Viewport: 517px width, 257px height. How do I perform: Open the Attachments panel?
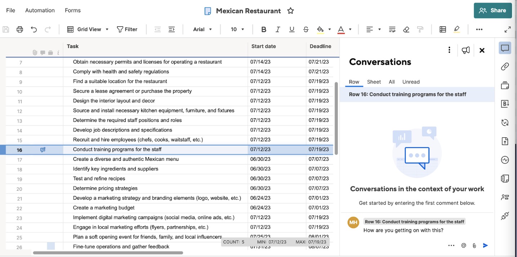[505, 66]
